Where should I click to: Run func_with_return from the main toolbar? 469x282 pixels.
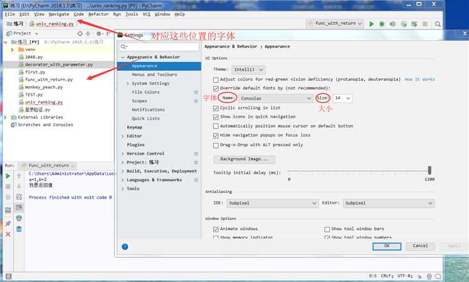(x=371, y=24)
